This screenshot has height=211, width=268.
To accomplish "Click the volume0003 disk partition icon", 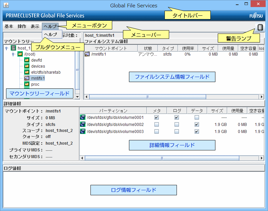I will [83, 131].
